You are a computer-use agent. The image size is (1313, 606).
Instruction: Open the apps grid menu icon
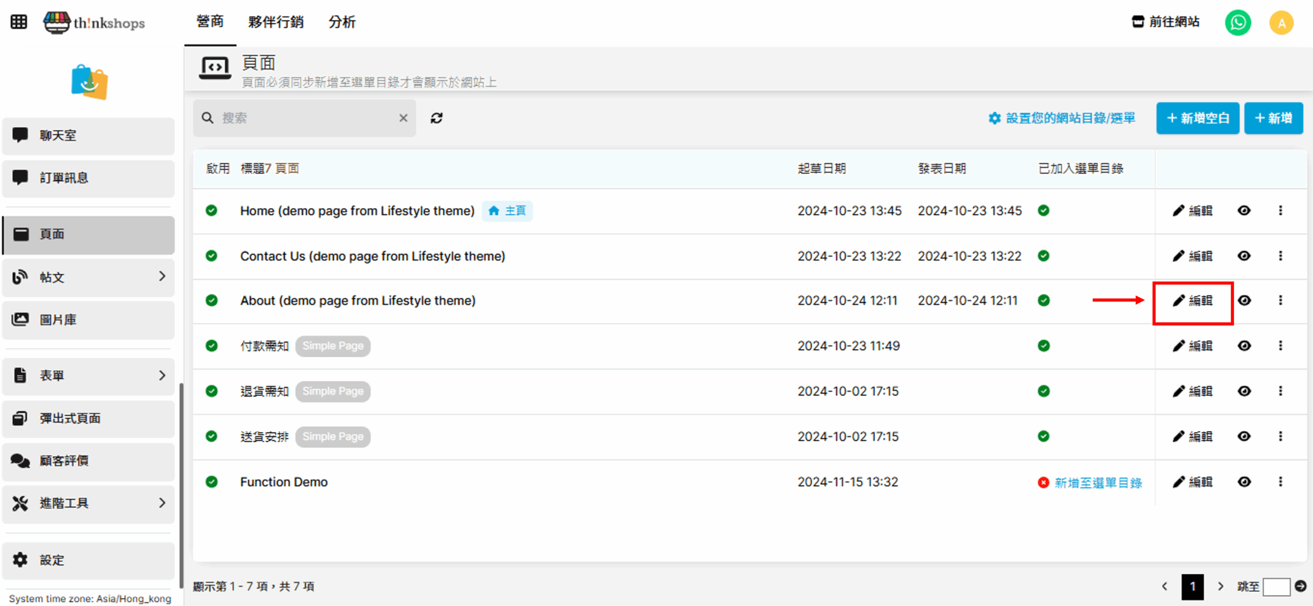pos(18,22)
